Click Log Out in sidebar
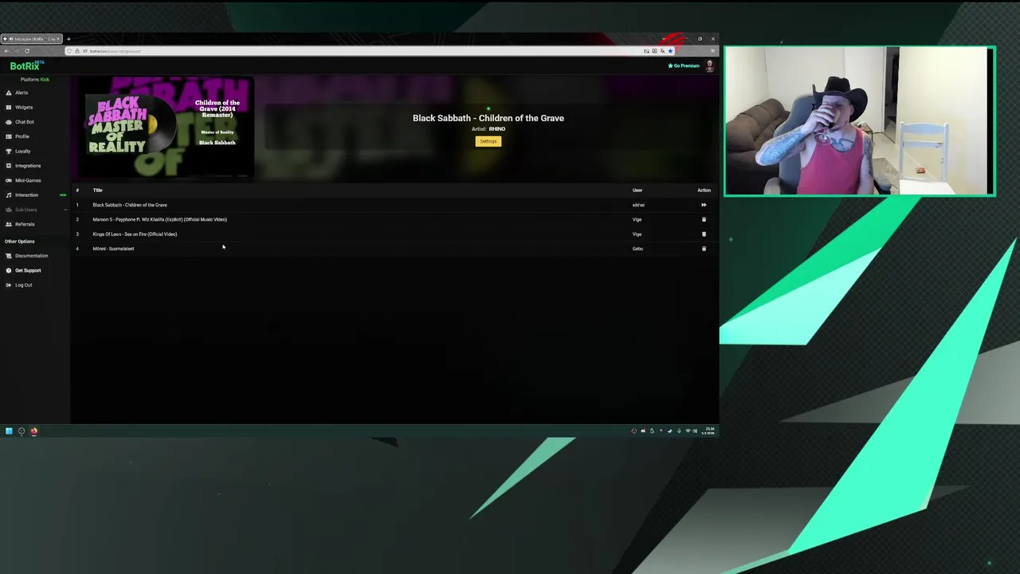Viewport: 1020px width, 574px height. (24, 285)
